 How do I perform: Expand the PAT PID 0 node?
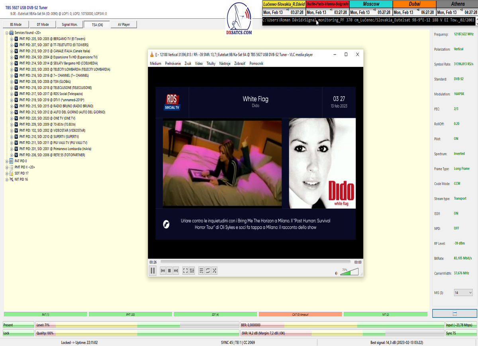tap(7, 161)
